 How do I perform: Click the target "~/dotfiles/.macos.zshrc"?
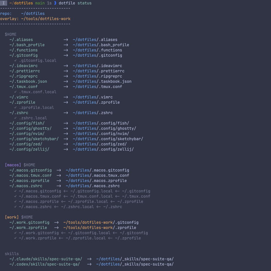click(93, 186)
